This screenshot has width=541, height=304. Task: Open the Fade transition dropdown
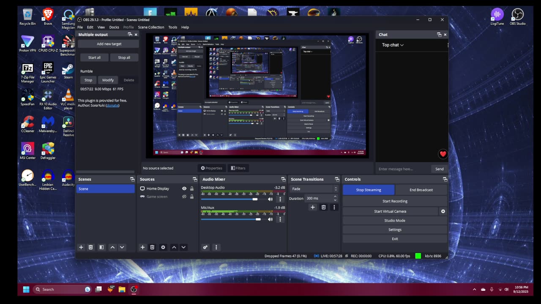coord(314,189)
